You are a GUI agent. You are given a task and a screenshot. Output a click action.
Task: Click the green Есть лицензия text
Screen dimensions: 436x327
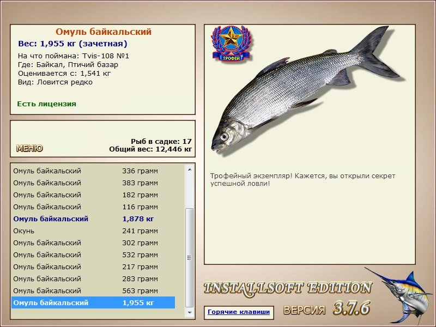pos(46,104)
